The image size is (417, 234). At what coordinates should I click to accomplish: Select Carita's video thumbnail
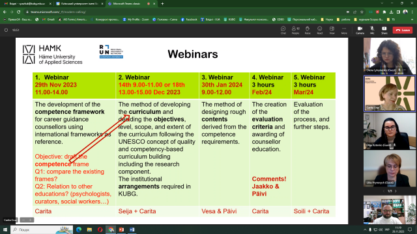click(390, 94)
